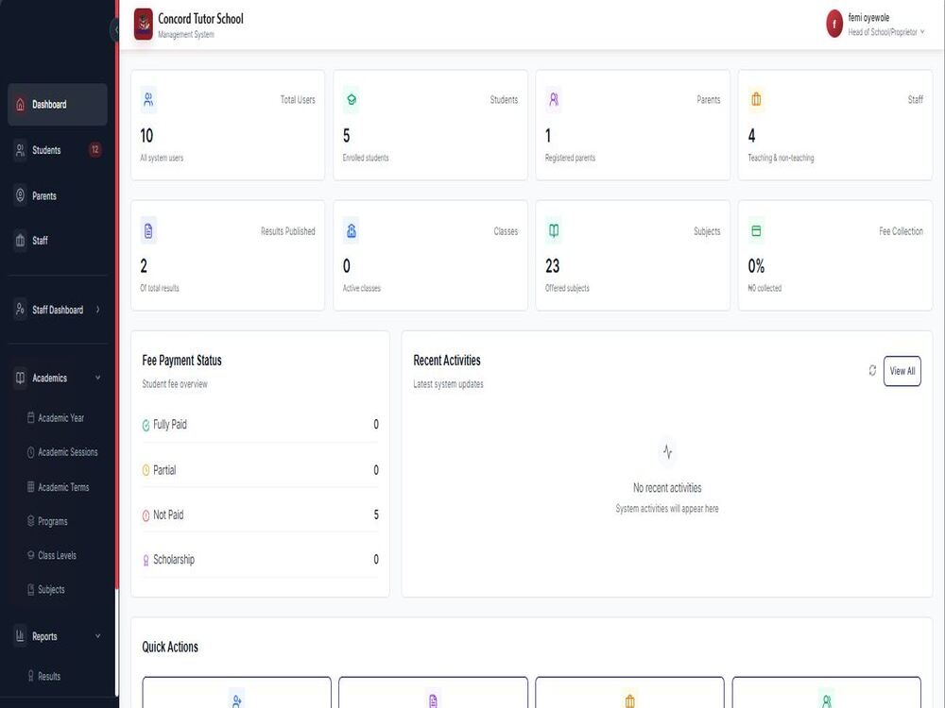Click the Quick Actions document button

tap(434, 692)
